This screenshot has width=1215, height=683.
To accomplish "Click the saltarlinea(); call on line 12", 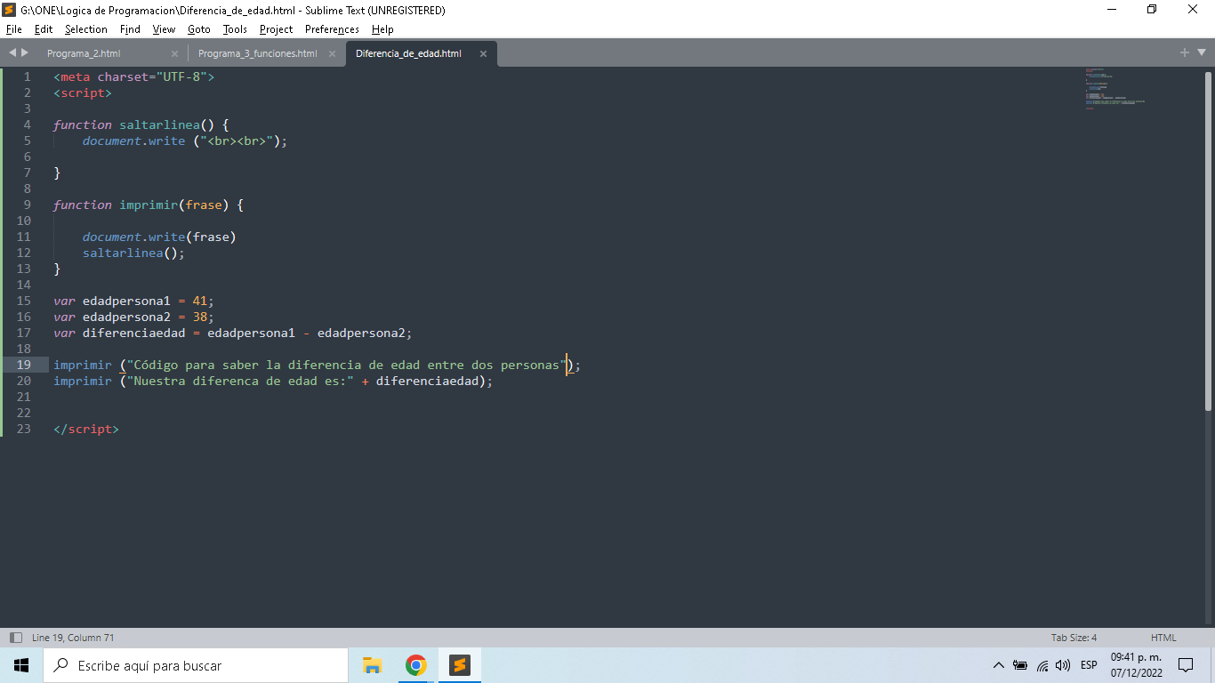I will point(133,253).
